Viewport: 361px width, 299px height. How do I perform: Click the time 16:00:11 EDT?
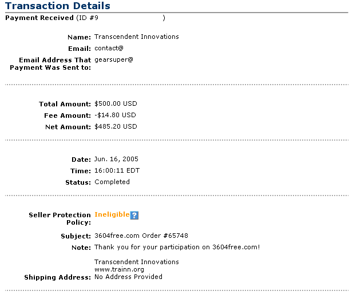[117, 171]
